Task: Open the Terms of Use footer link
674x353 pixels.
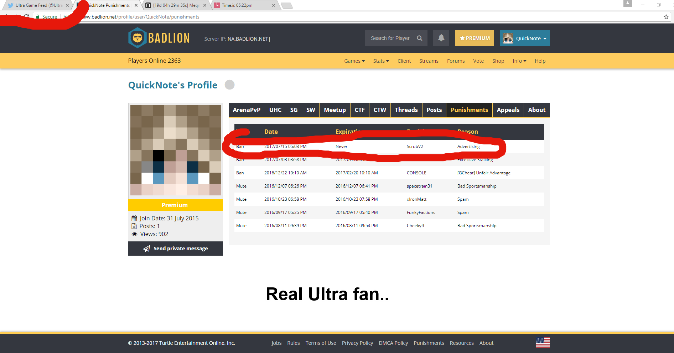Action: point(321,343)
